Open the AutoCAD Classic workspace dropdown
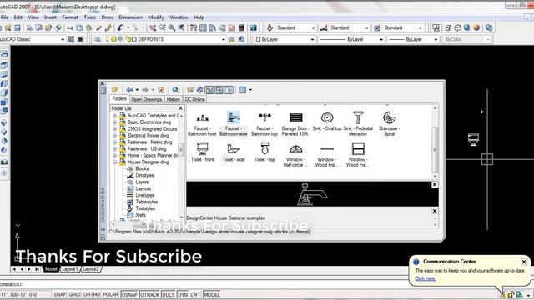The height and width of the screenshot is (300, 534). (x=63, y=39)
